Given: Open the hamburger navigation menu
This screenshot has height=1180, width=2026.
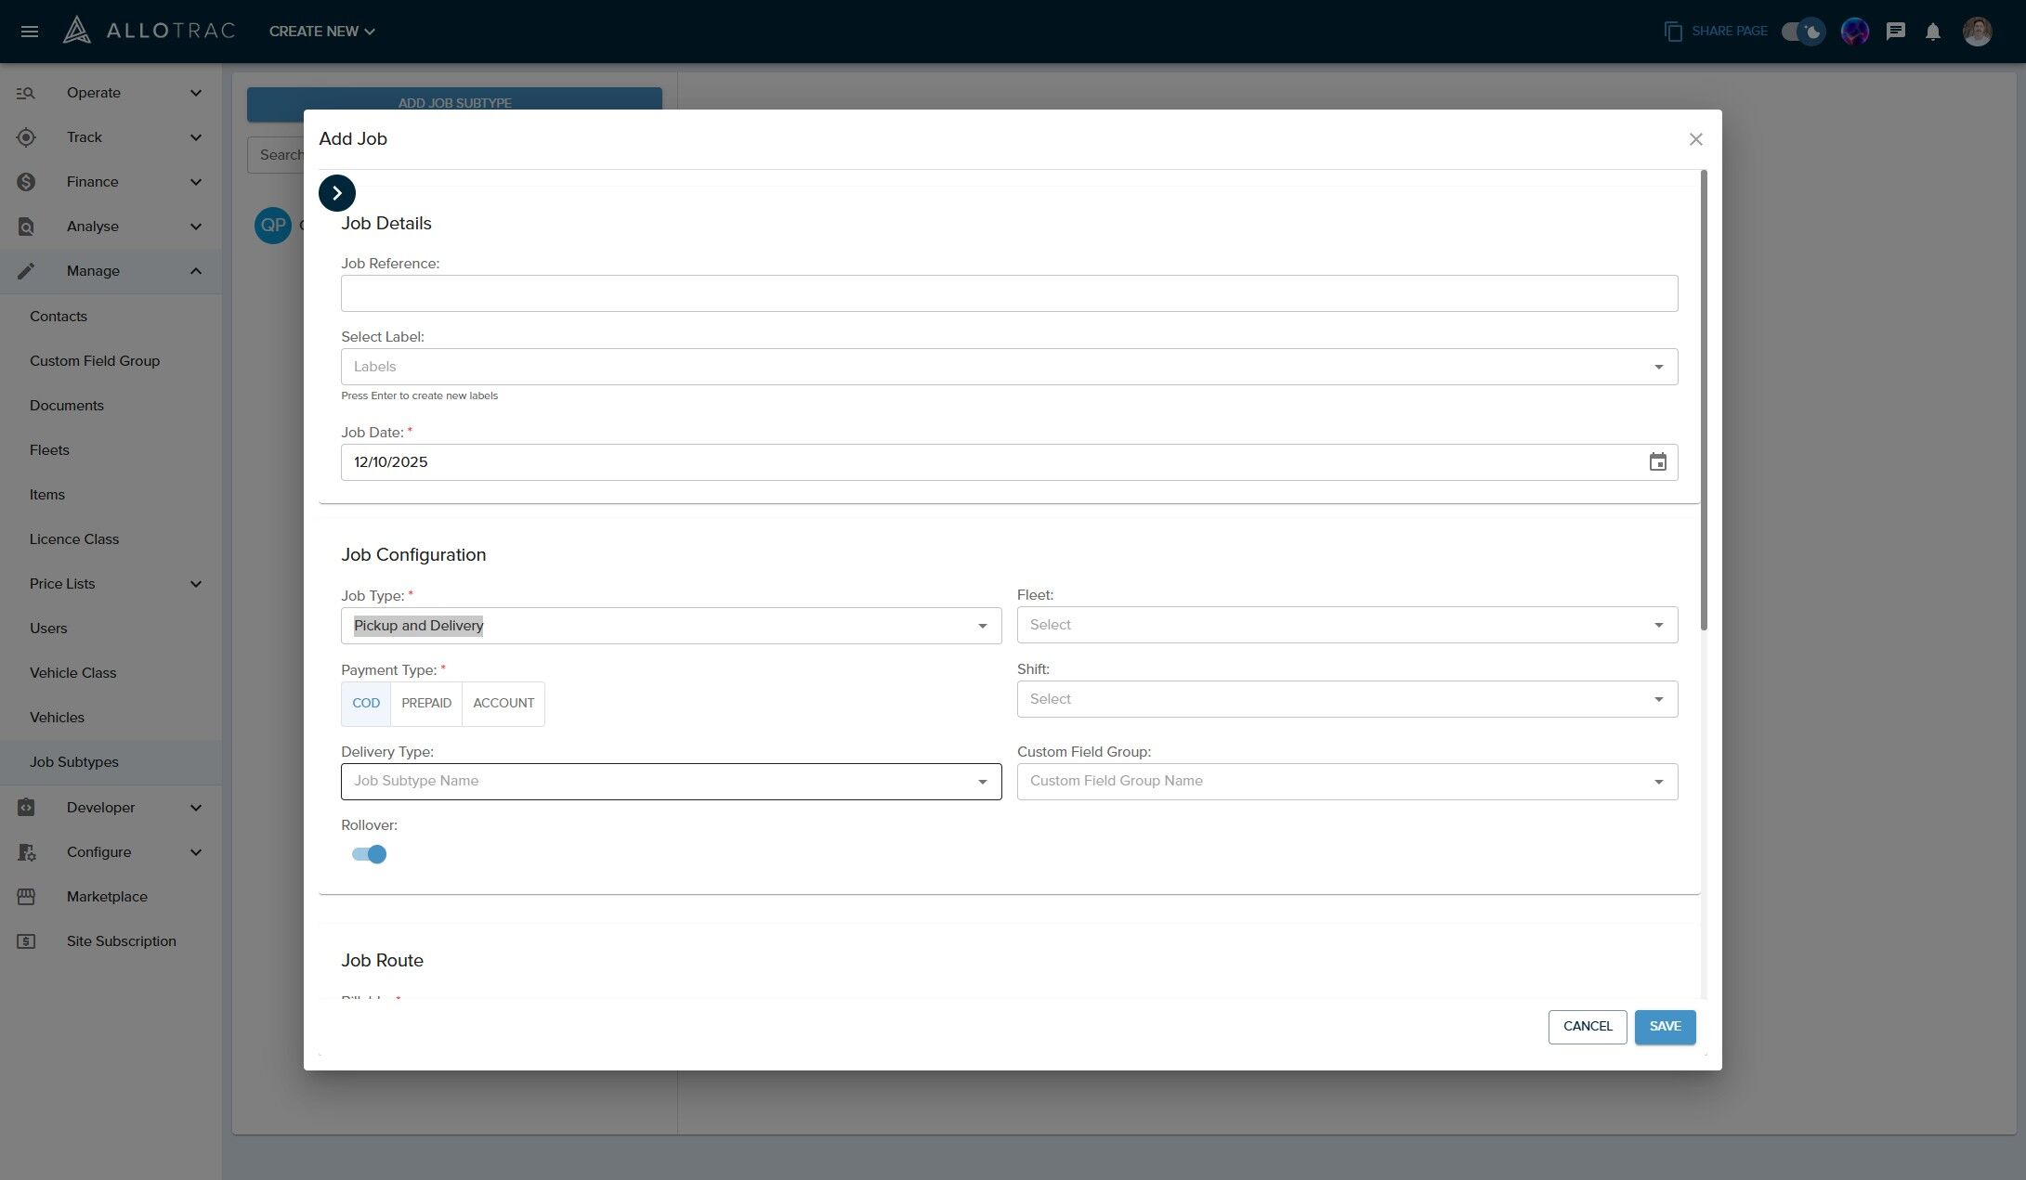Looking at the screenshot, I should pos(29,32).
